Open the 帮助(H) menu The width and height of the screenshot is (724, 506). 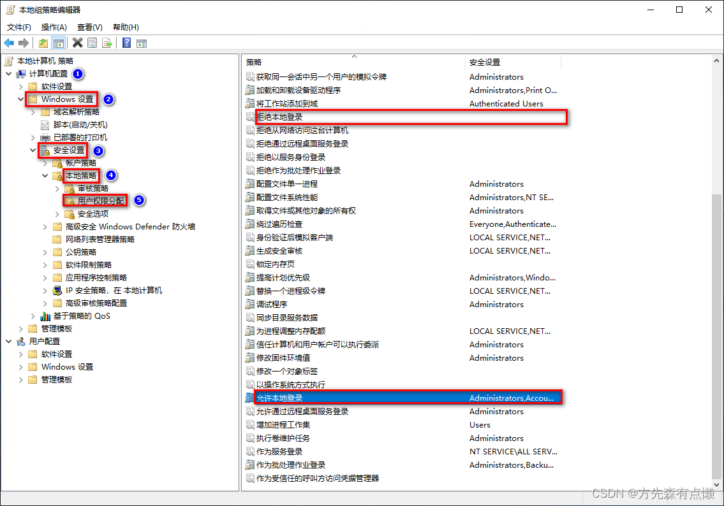126,27
